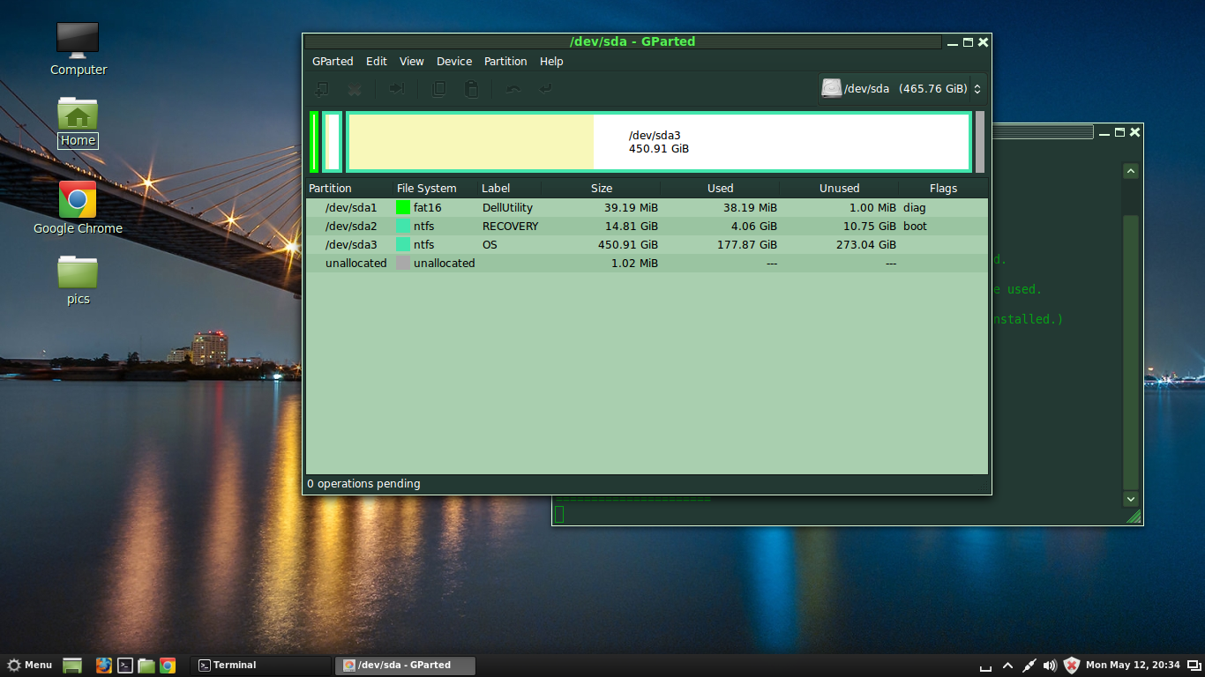Click the boot flag cell
The height and width of the screenshot is (677, 1205).
[x=915, y=227]
